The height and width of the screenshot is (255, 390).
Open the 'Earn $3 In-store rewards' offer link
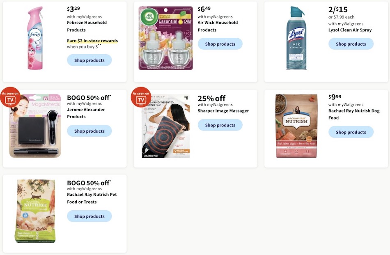92,41
